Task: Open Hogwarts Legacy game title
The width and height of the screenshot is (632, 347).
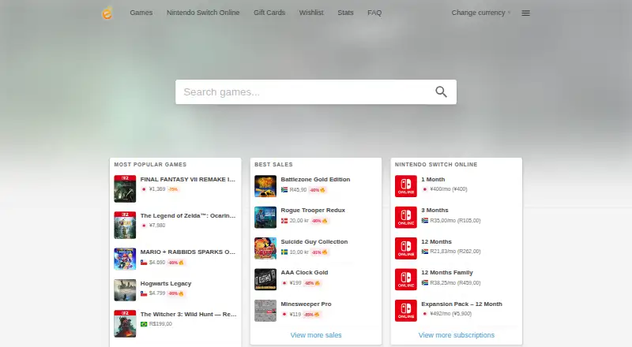Action: coord(166,283)
